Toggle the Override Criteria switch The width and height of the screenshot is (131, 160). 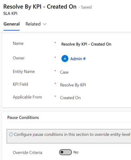pos(65,152)
